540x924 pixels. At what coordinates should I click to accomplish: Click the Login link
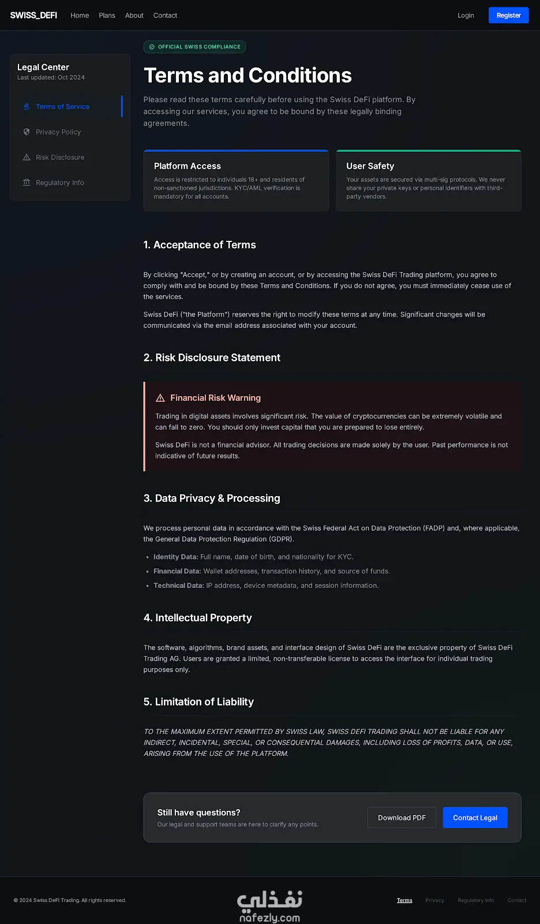pyautogui.click(x=466, y=16)
